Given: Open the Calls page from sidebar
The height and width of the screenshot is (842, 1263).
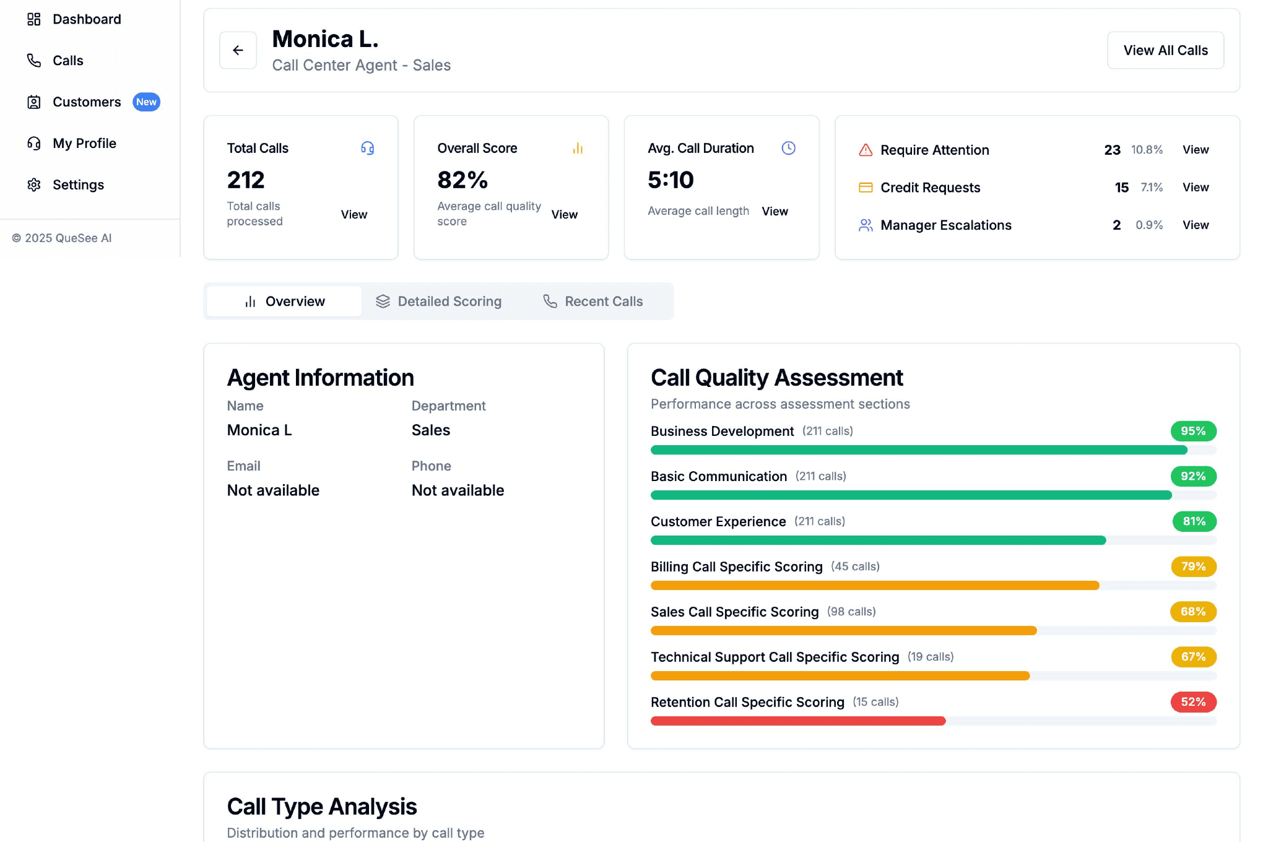Looking at the screenshot, I should click(67, 61).
